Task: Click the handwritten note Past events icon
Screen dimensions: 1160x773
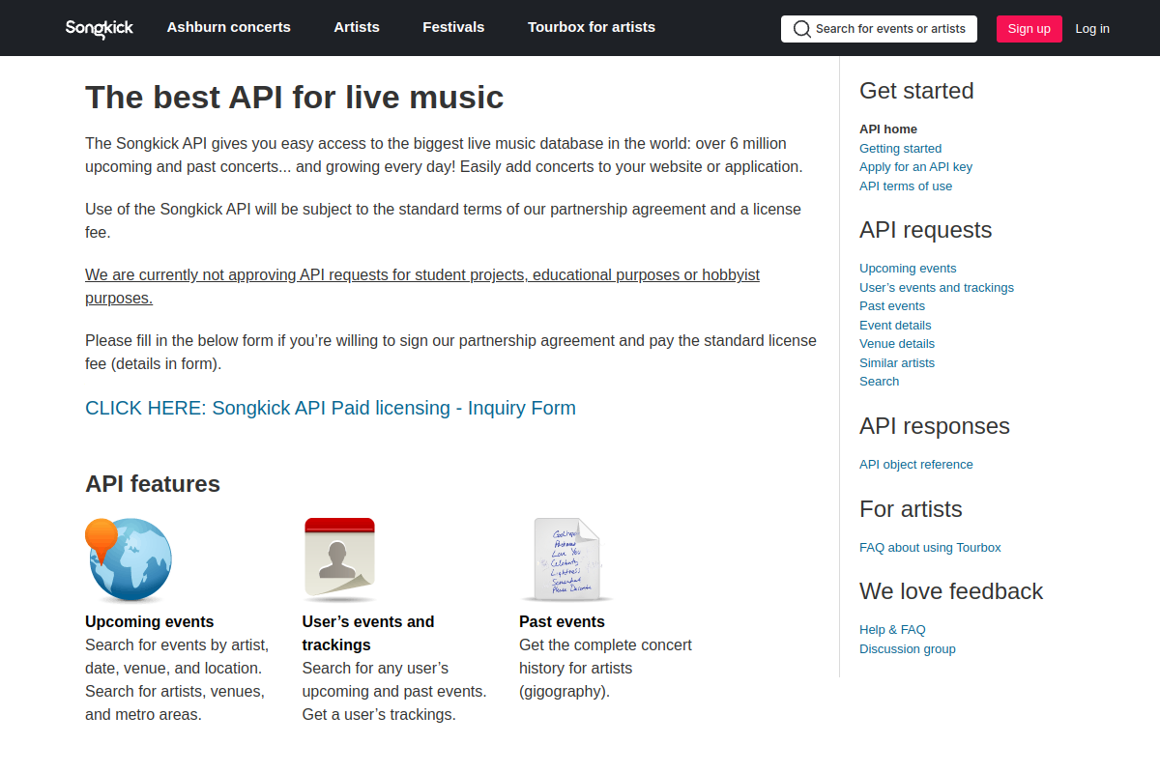Action: 567,559
